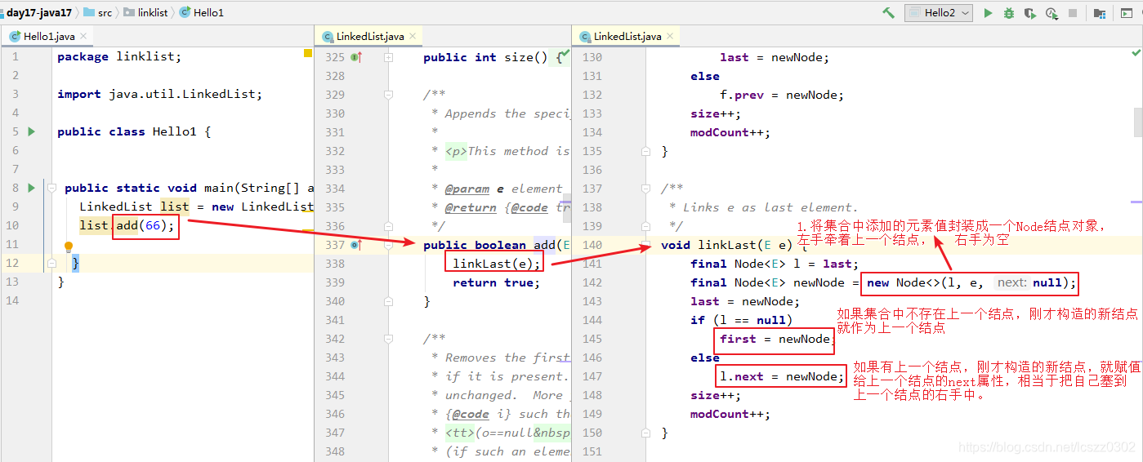Click src in the navigation breadcrumb

[x=105, y=12]
